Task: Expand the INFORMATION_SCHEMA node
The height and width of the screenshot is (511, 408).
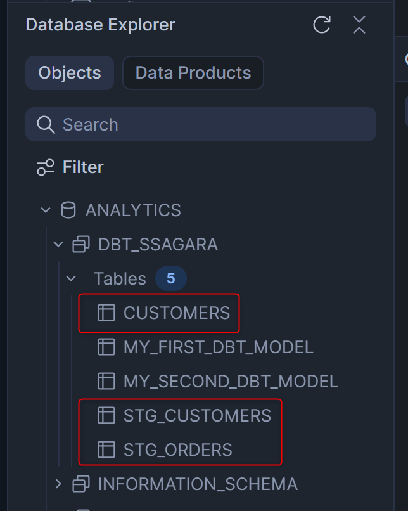Action: 58,484
